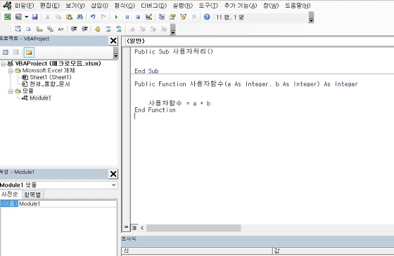Click the Indent icon
This screenshot has width=394, height=256.
coord(74,29)
